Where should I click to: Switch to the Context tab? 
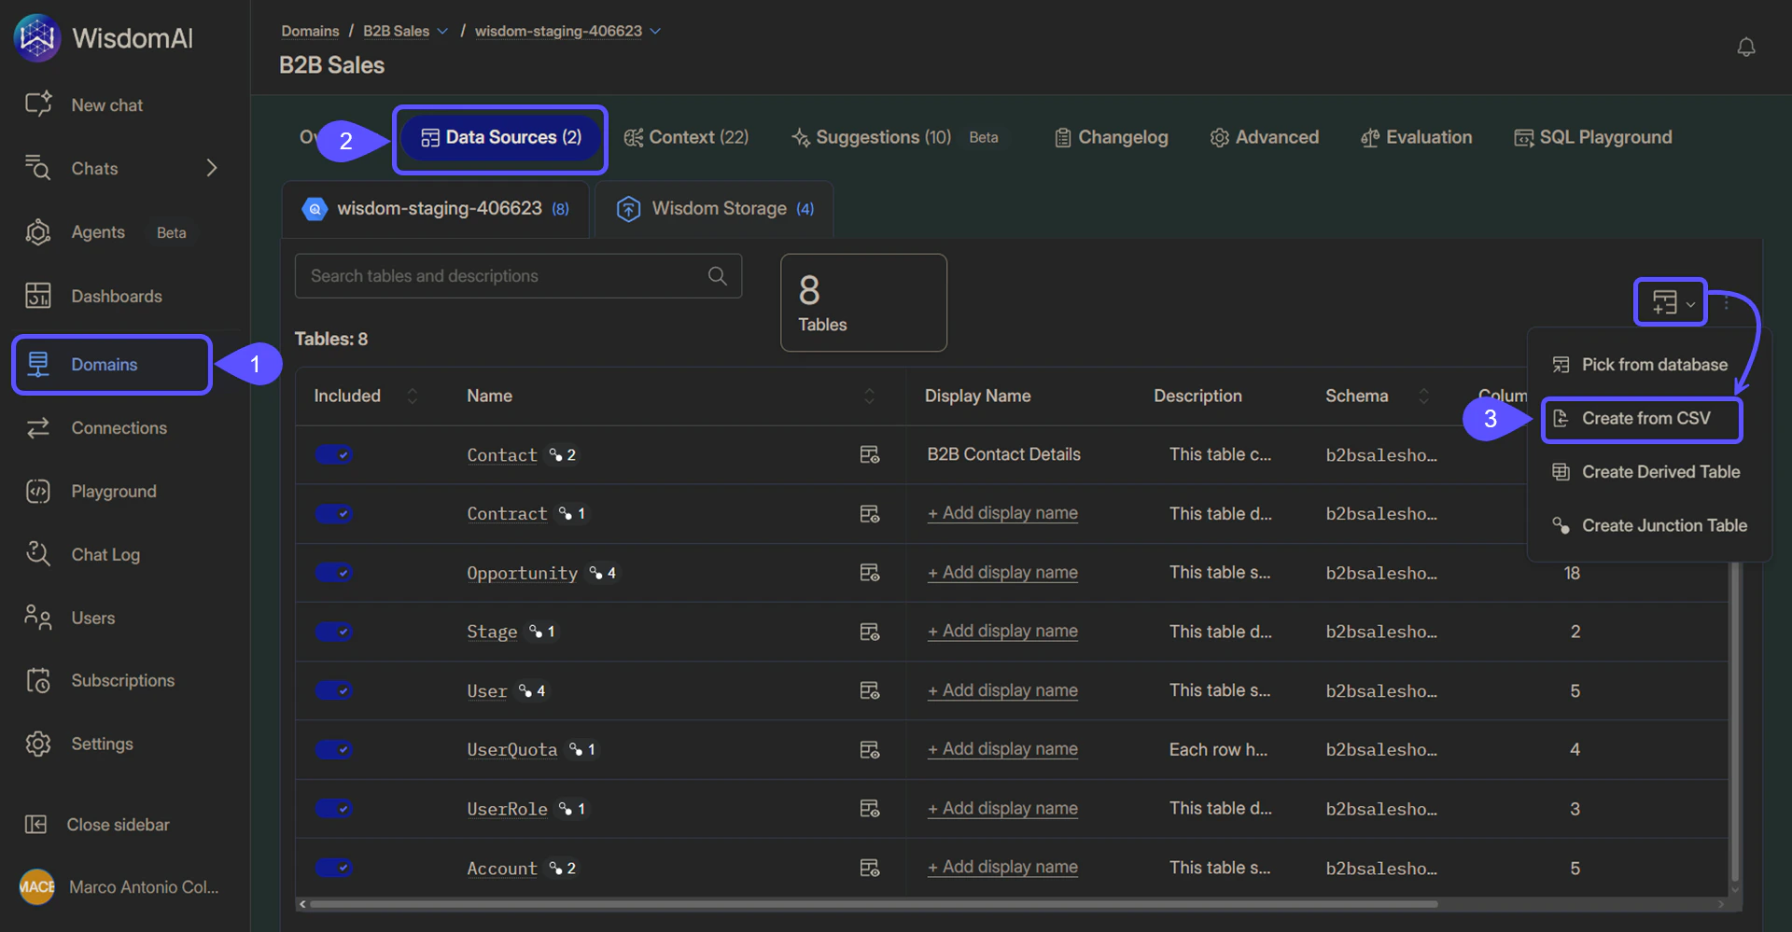click(x=686, y=137)
